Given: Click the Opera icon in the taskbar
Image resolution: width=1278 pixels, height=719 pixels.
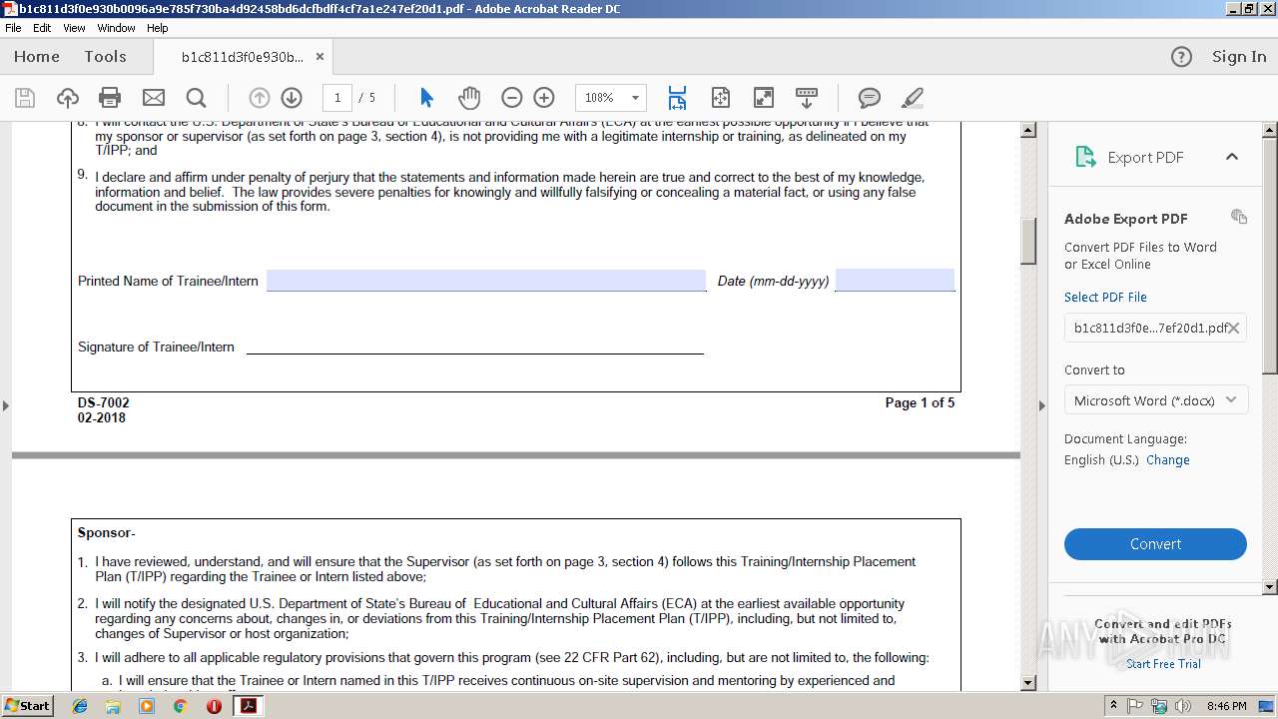Looking at the screenshot, I should 214,706.
